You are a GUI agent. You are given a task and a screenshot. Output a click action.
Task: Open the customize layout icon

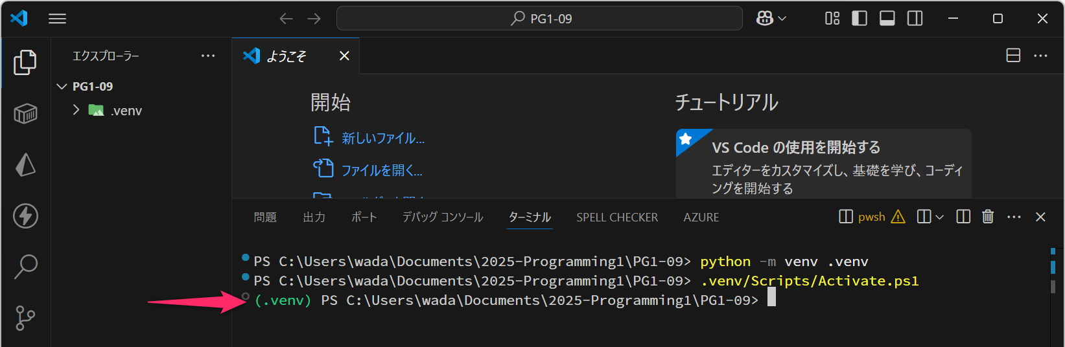[x=832, y=19]
